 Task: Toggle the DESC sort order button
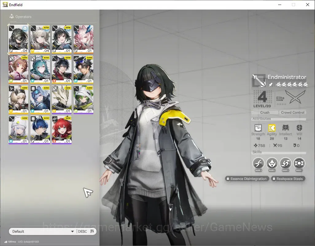click(86, 231)
